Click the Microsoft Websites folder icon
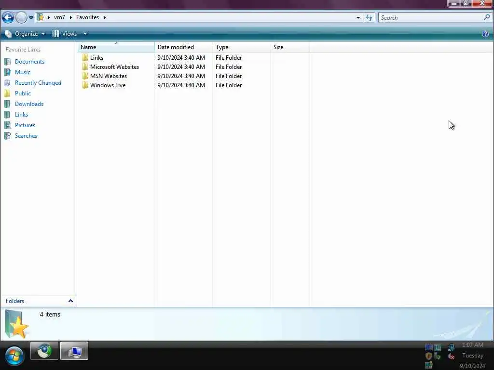Image resolution: width=494 pixels, height=370 pixels. click(85, 66)
